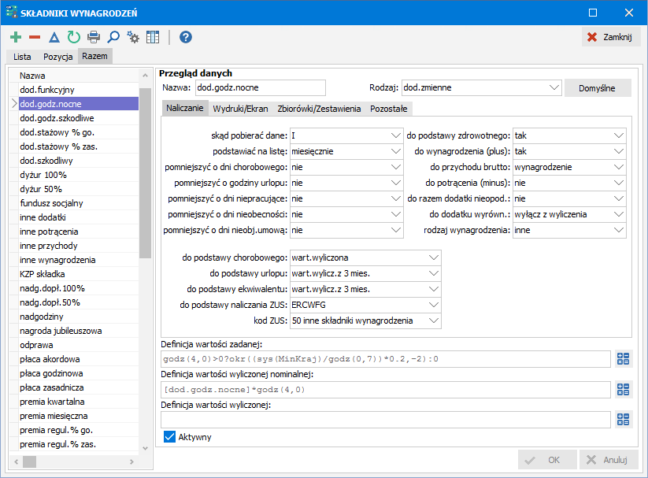This screenshot has width=648, height=478.
Task: Expand the kod ZUS dropdown
Action: tap(434, 321)
